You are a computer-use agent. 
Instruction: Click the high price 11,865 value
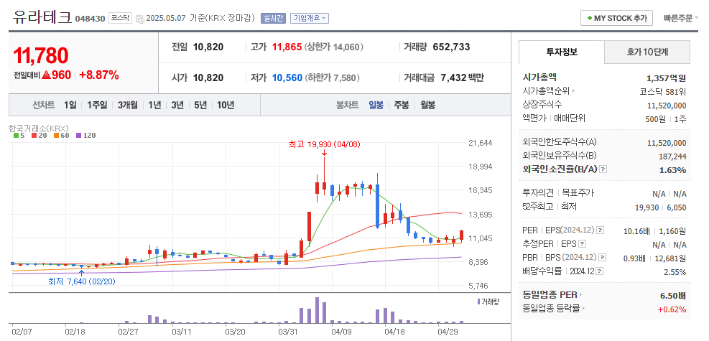pyautogui.click(x=287, y=47)
